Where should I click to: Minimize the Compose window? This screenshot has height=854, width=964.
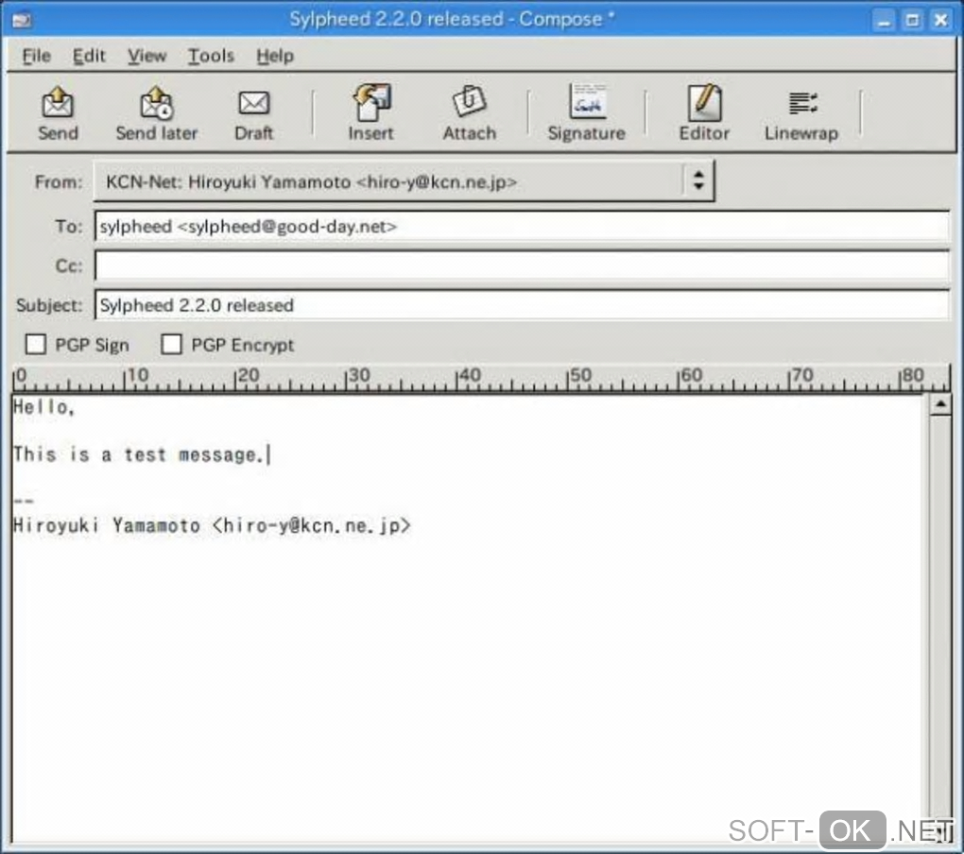point(884,20)
